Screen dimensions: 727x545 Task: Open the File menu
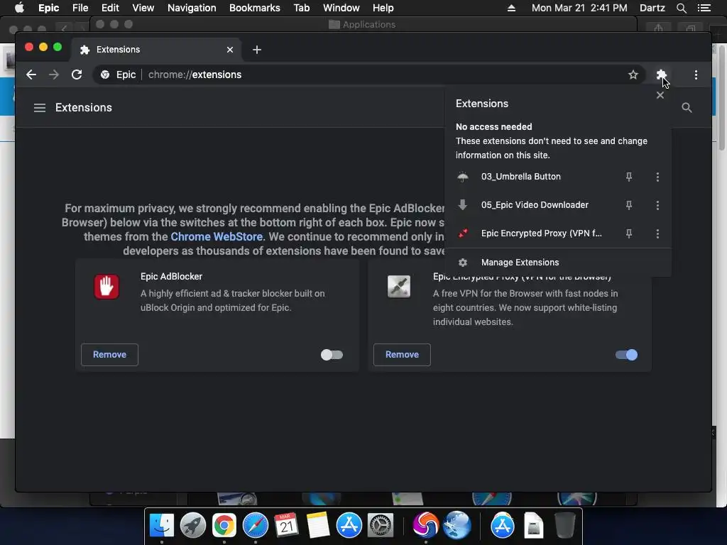(80, 8)
